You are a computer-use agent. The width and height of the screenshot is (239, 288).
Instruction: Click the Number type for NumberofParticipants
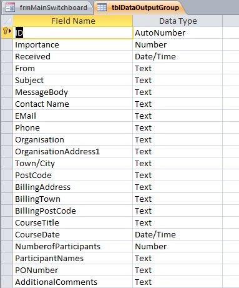177,246
